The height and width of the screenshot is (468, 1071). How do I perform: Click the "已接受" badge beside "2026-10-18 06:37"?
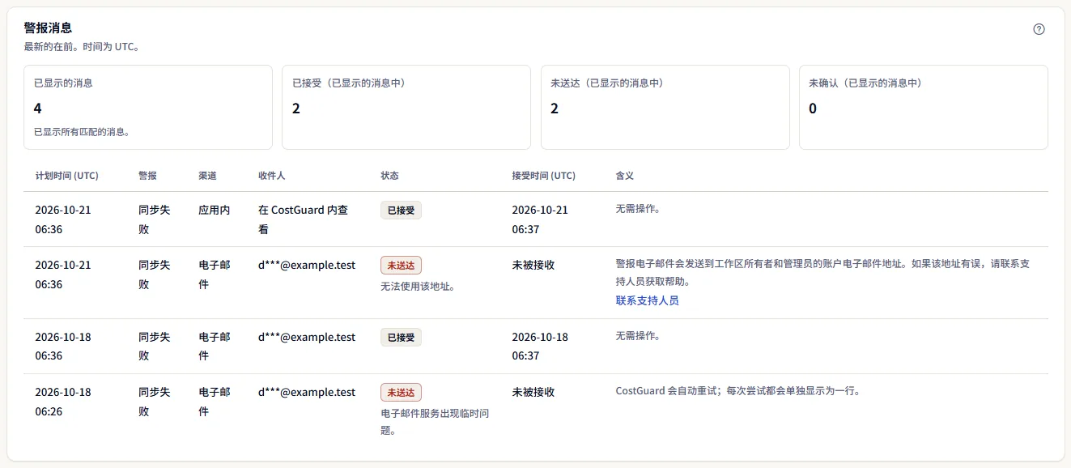pyautogui.click(x=401, y=338)
